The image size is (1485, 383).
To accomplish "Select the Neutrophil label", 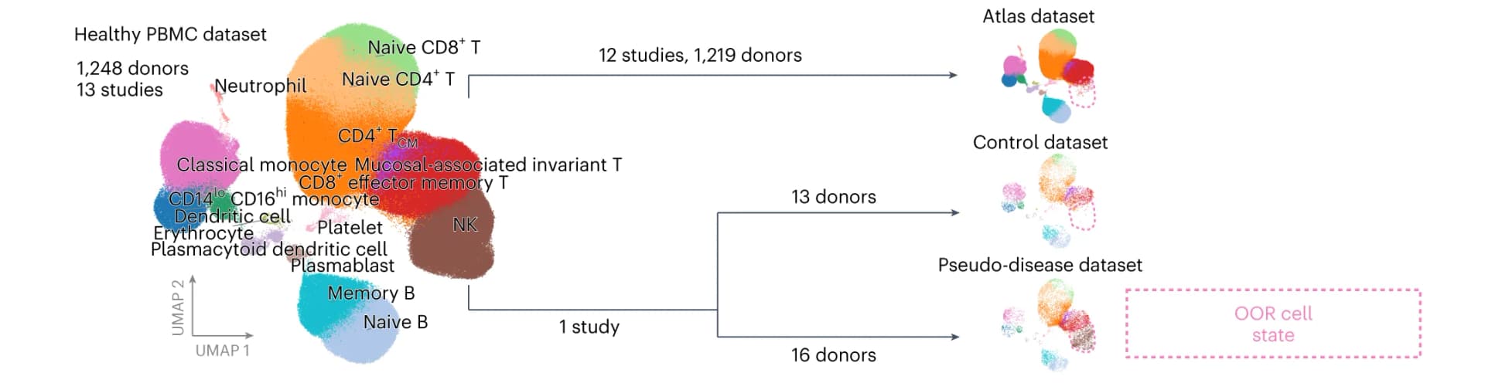I will point(261,86).
